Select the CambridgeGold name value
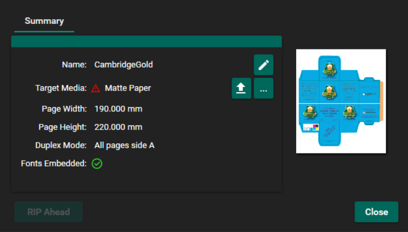Image resolution: width=408 pixels, height=232 pixels. 123,65
